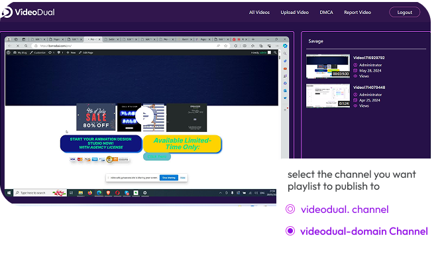Select the videodual. channel radio button

290,209
